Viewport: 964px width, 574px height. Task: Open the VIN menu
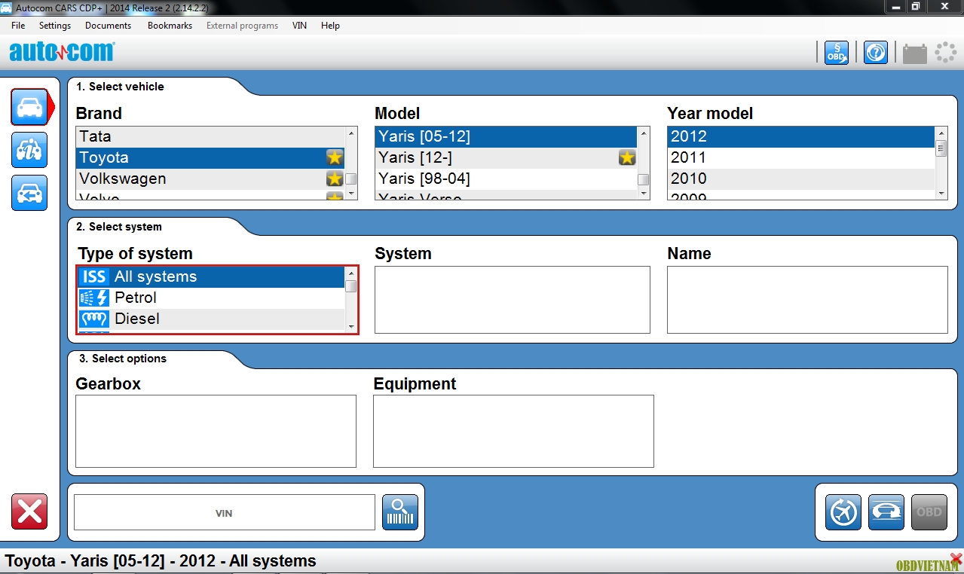tap(299, 26)
